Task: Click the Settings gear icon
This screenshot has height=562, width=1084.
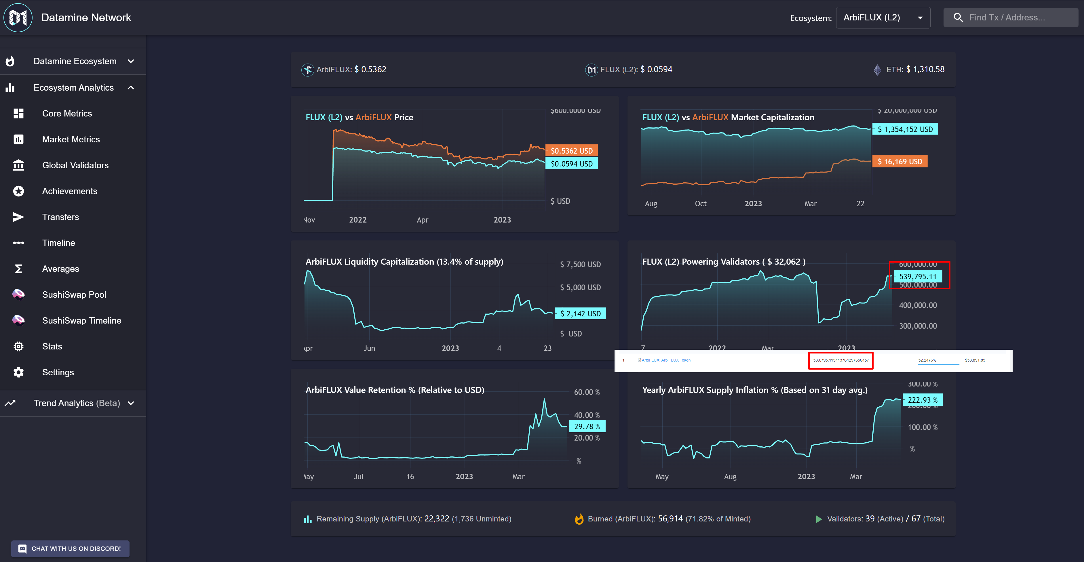Action: pyautogui.click(x=18, y=372)
